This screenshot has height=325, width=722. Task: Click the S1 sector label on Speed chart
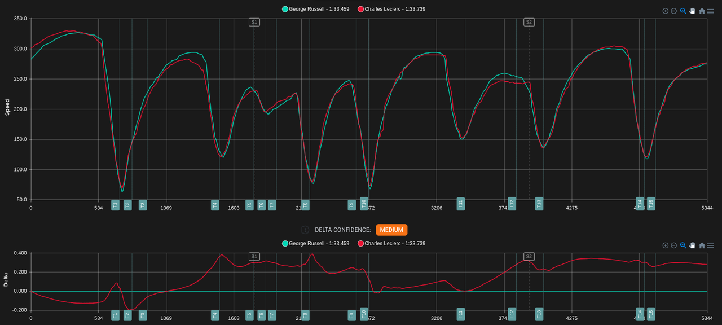pyautogui.click(x=254, y=22)
